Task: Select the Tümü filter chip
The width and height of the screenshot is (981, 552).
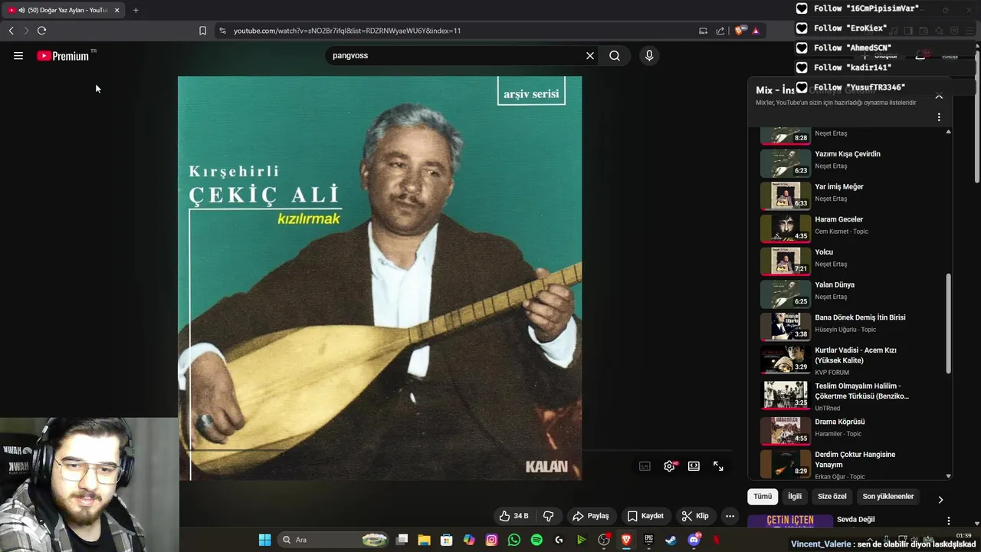Action: (x=763, y=497)
